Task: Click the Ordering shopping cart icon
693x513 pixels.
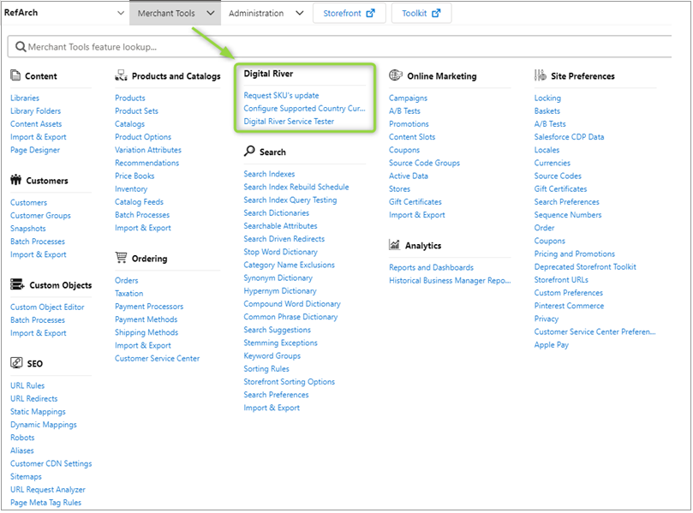Action: coord(121,258)
